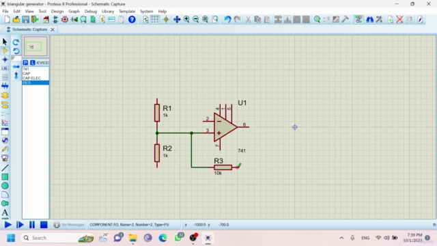Select the Graph mode tool

click(5, 122)
